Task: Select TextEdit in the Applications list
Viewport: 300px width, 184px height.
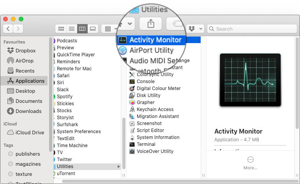Action: (x=65, y=139)
